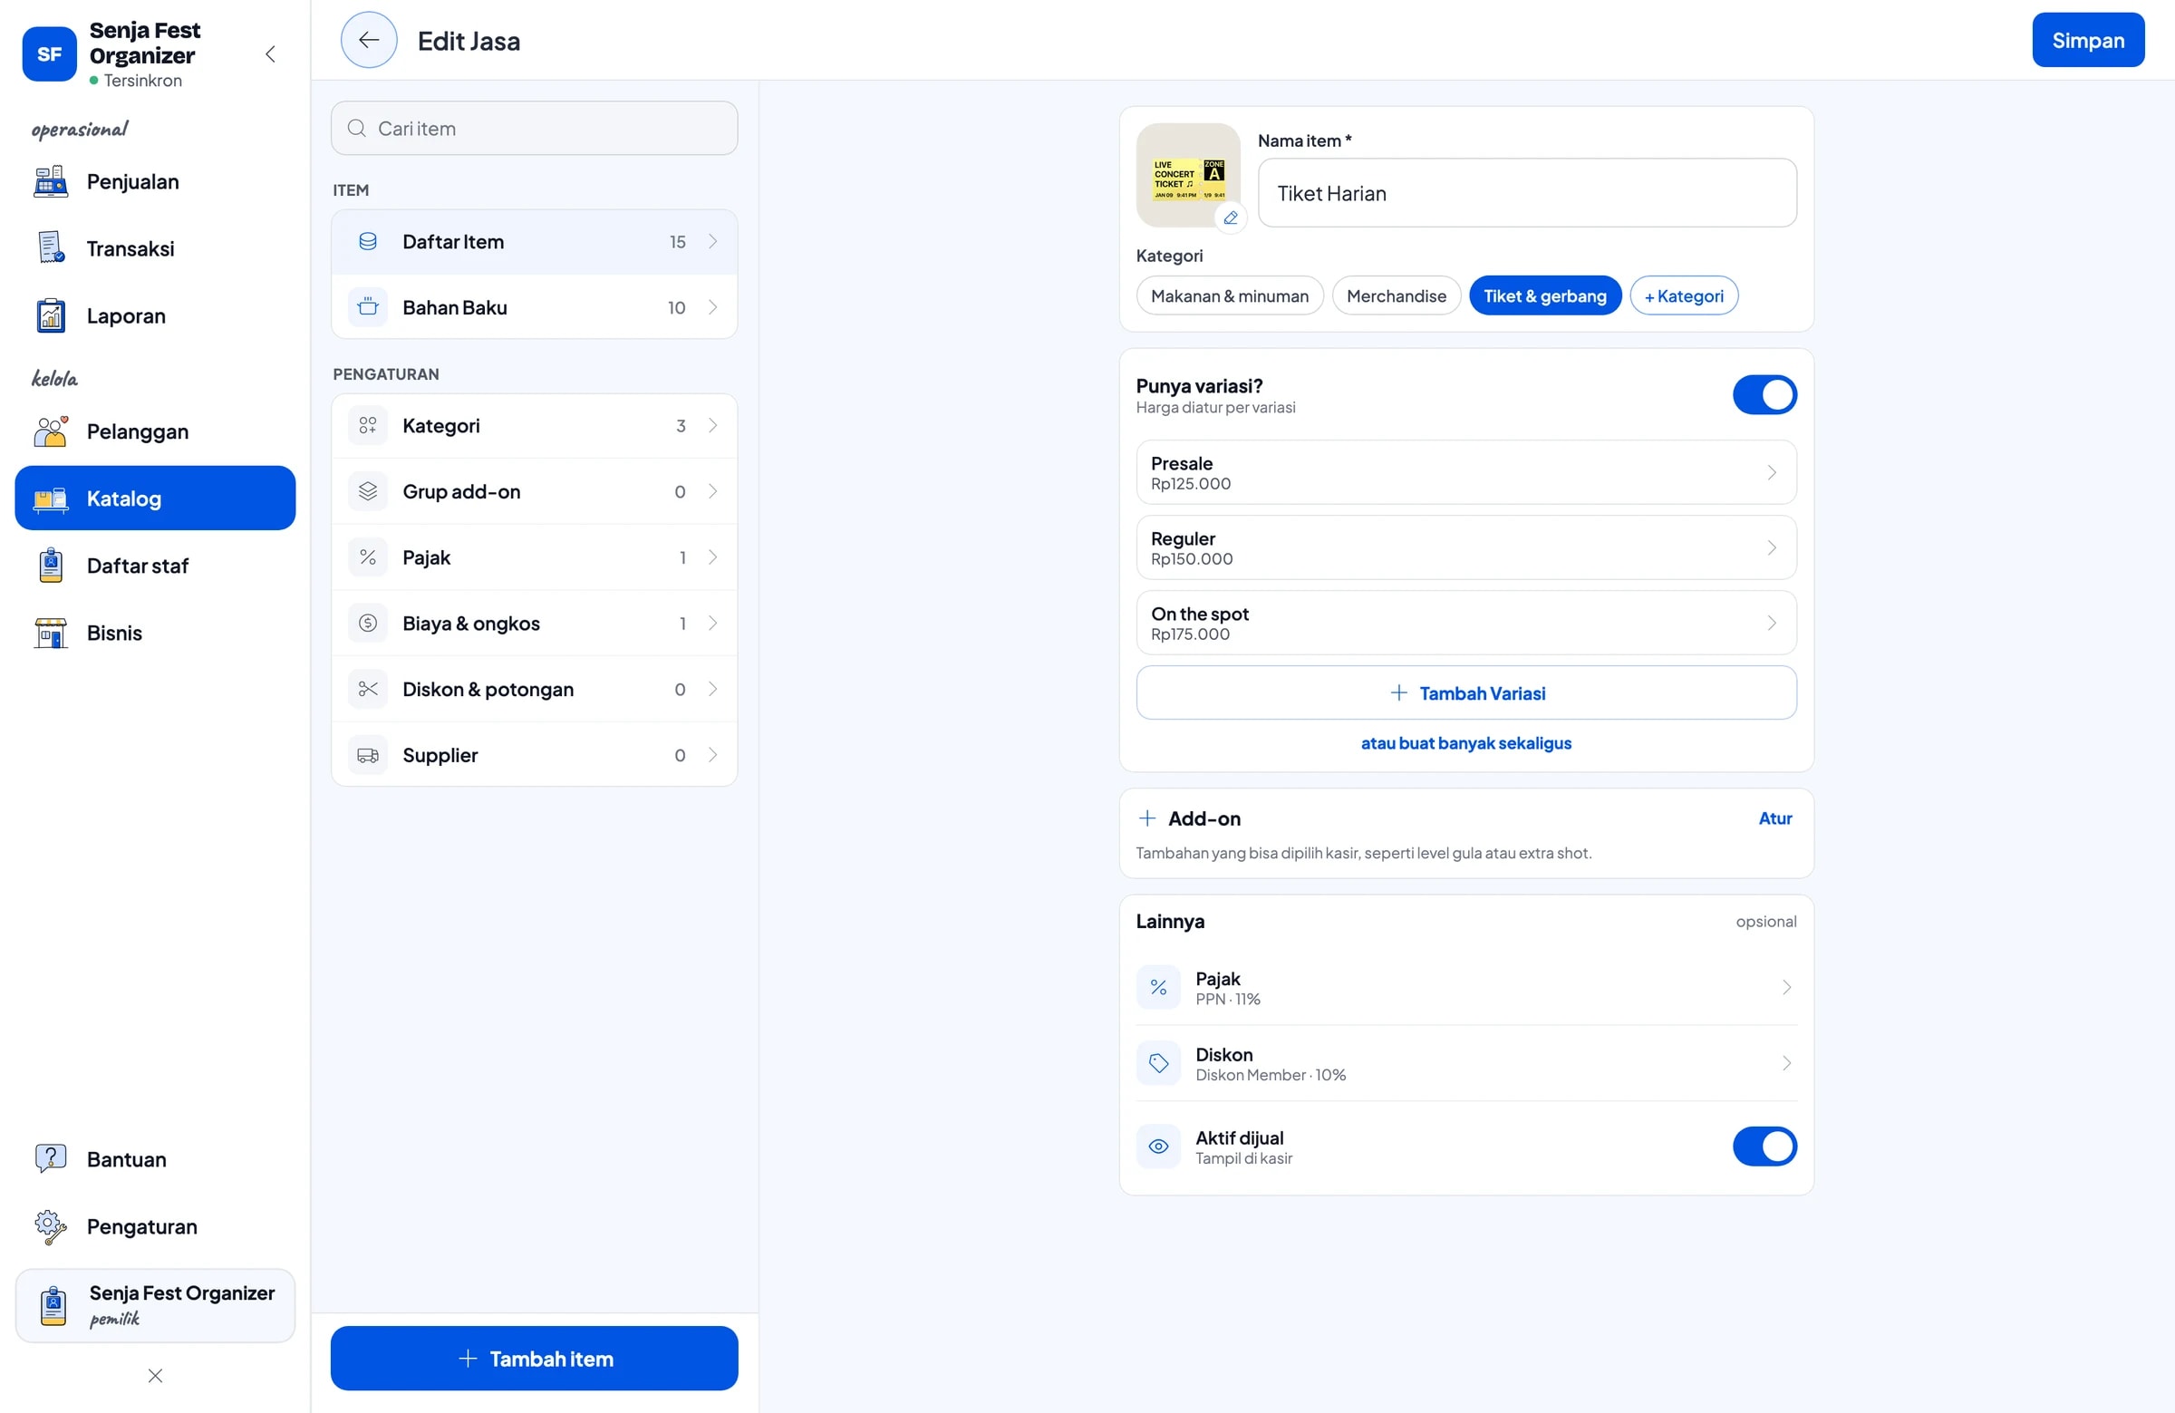Open Bahan Baku list in Item section
This screenshot has width=2175, height=1413.
534,307
